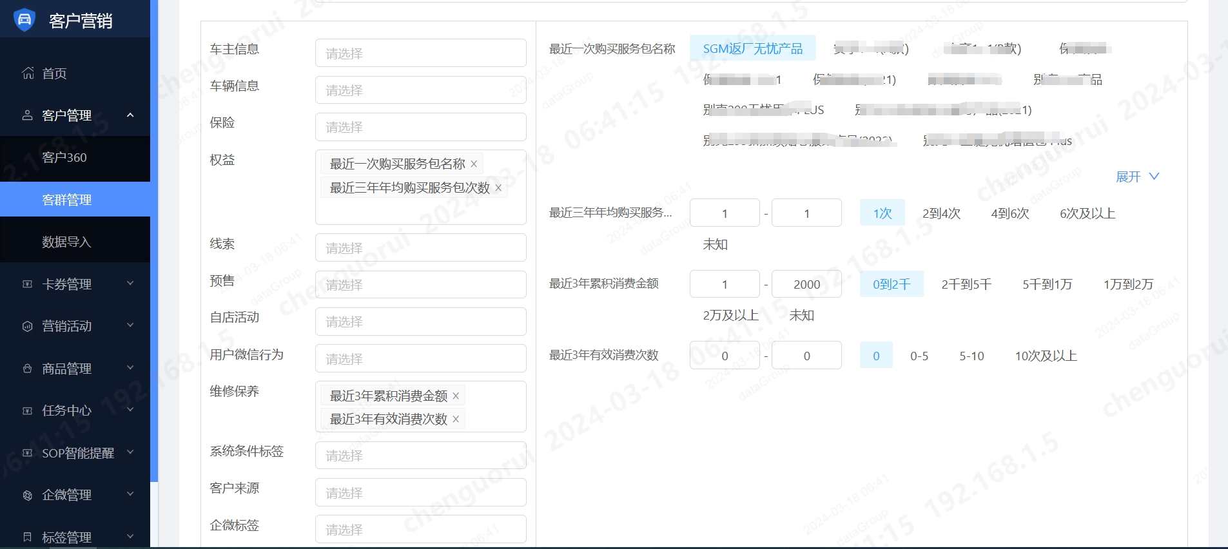Open the 自店活动 dropdown
The image size is (1228, 549).
pos(421,322)
